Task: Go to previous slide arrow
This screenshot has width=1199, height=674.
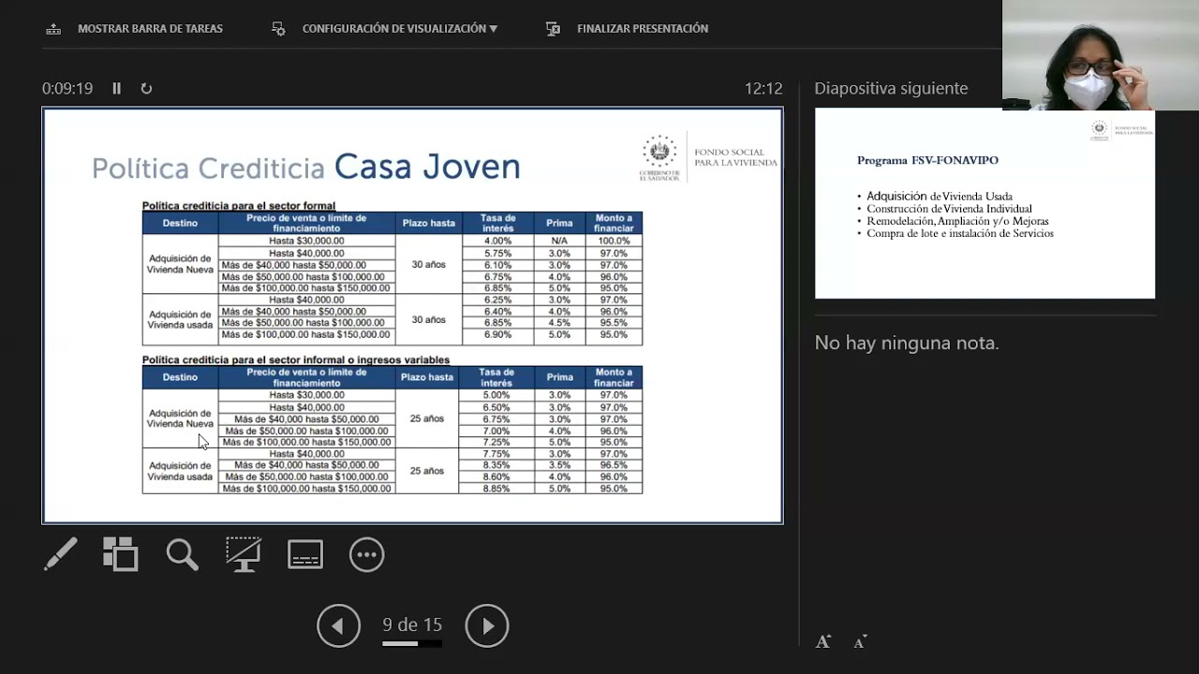Action: pyautogui.click(x=338, y=625)
